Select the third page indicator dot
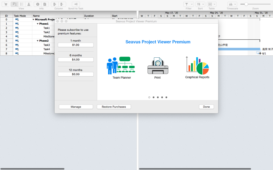273x170 pixels. pos(158,97)
